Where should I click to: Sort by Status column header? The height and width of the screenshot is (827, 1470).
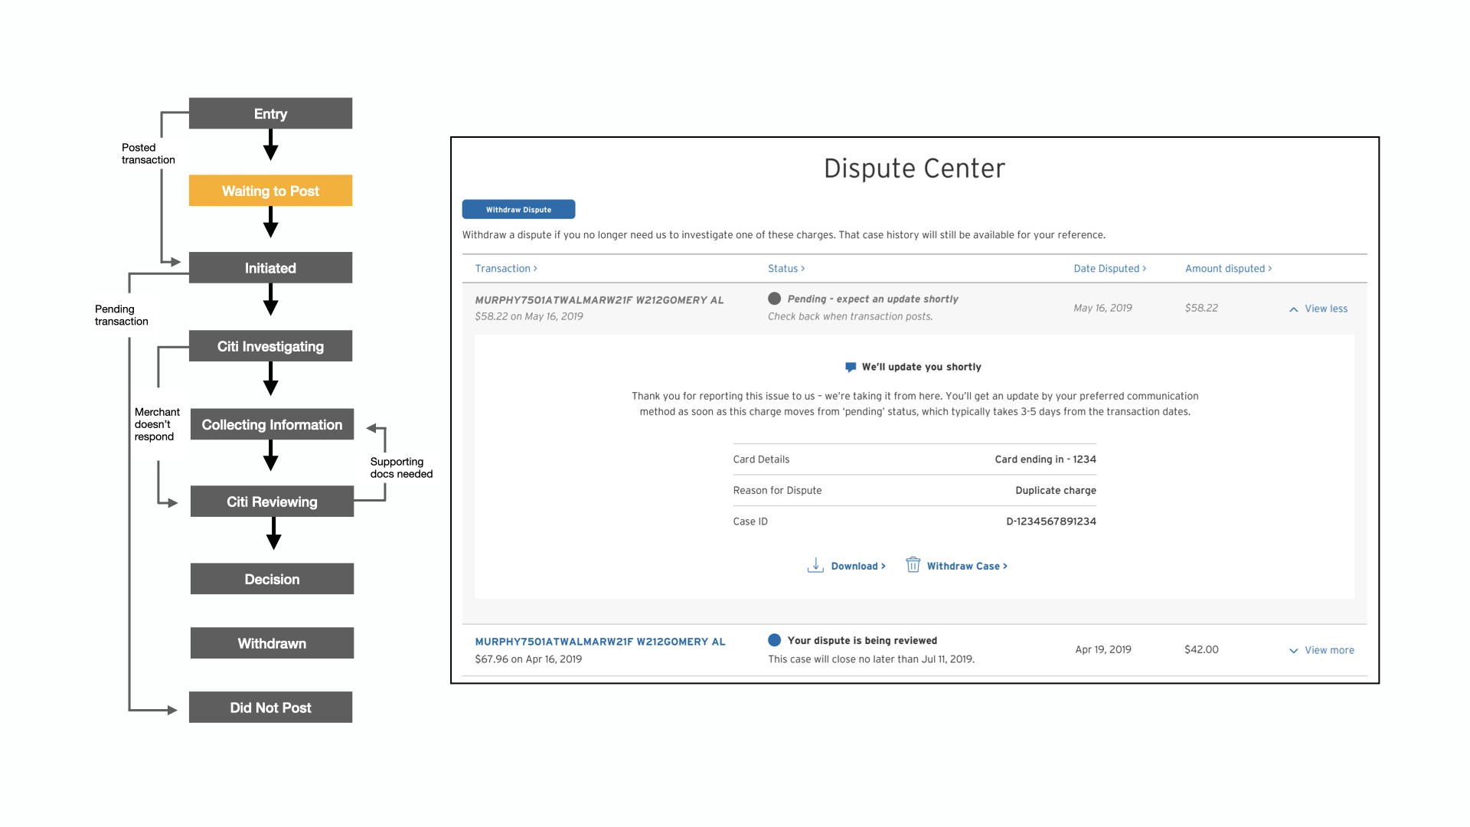pos(786,268)
